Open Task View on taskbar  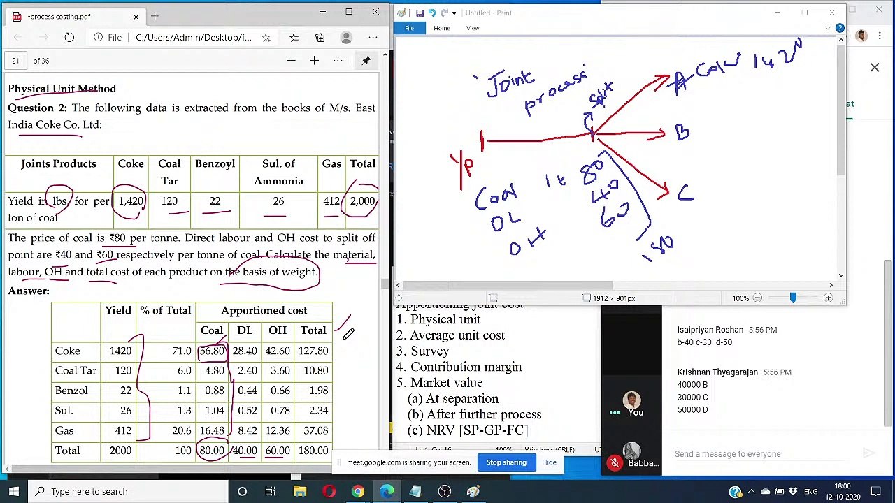pyautogui.click(x=271, y=491)
